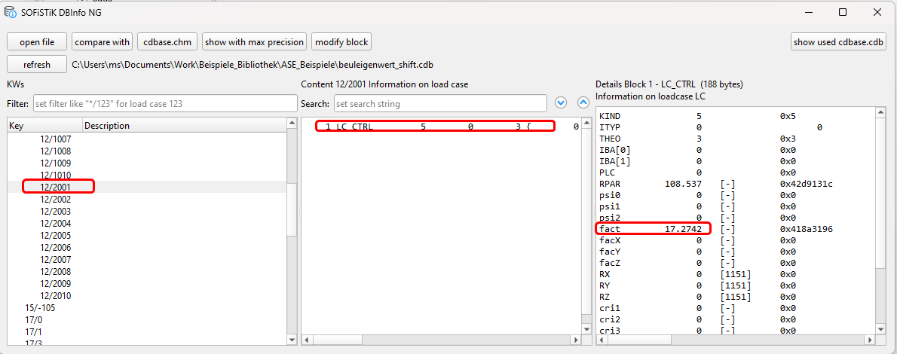Select key 12/2001 in the list

(56, 187)
